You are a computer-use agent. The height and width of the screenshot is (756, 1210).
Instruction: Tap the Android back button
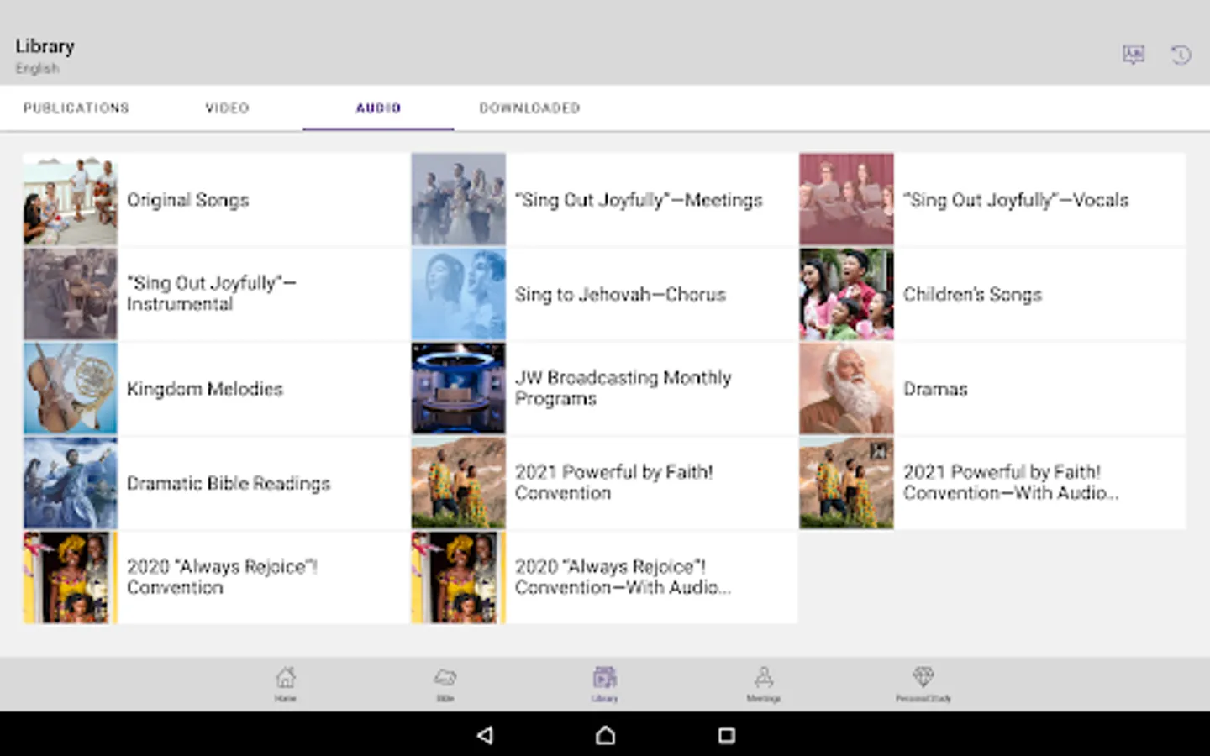click(485, 736)
